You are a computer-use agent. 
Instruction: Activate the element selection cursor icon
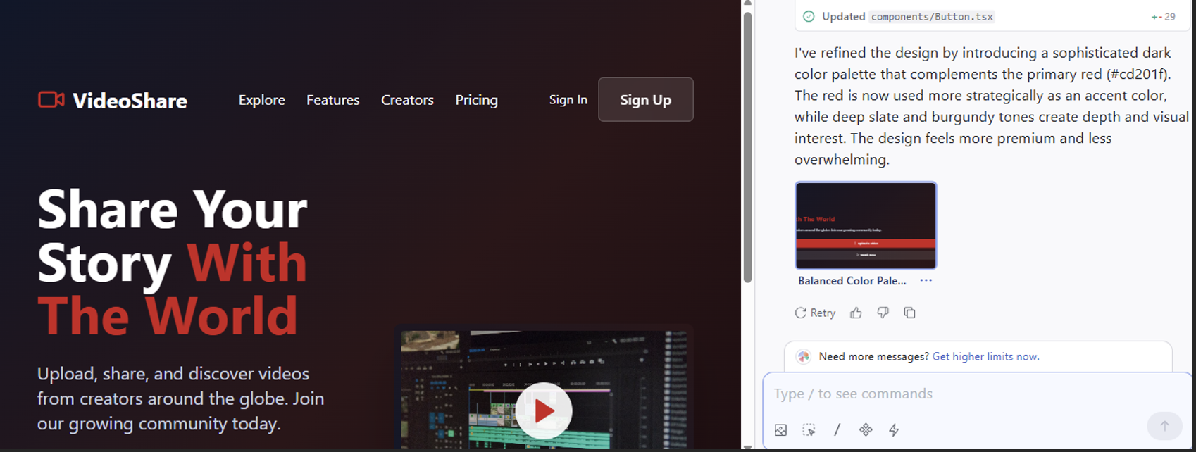(809, 430)
